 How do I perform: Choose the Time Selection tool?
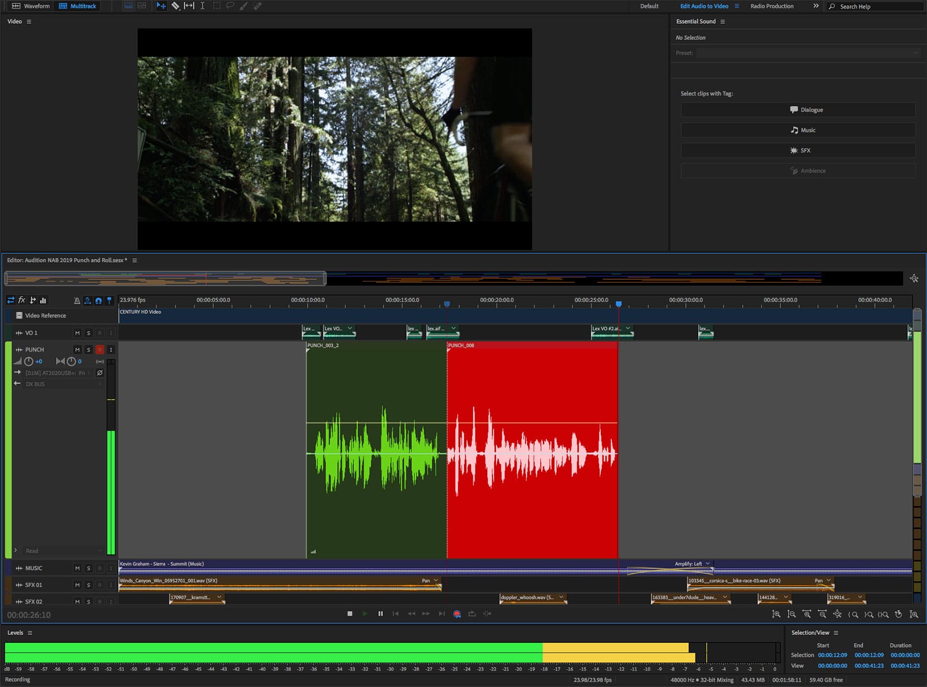point(202,6)
